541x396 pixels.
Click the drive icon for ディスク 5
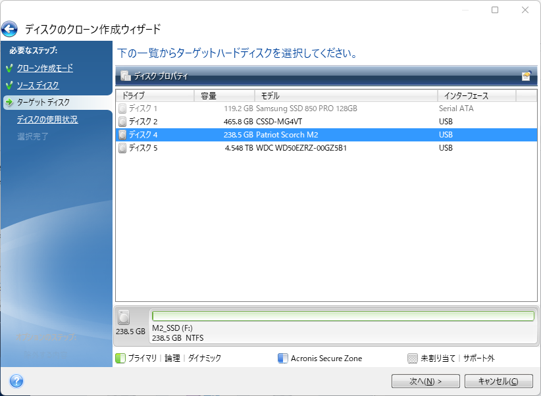[122, 148]
